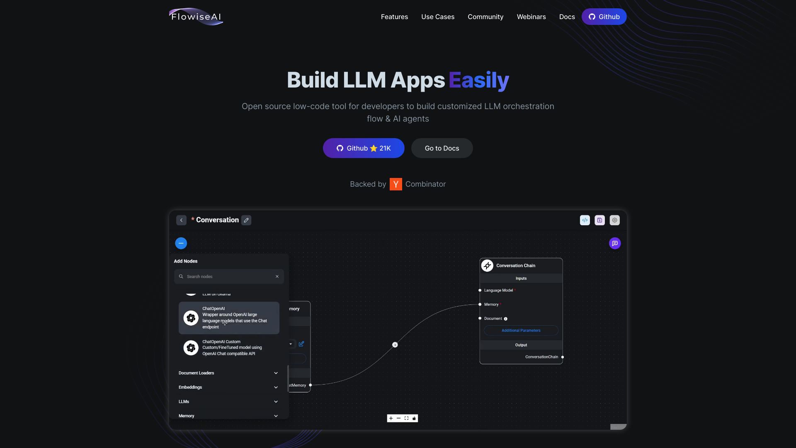The height and width of the screenshot is (448, 796).
Task: Click the close X on search nodes field
Action: [x=278, y=276]
